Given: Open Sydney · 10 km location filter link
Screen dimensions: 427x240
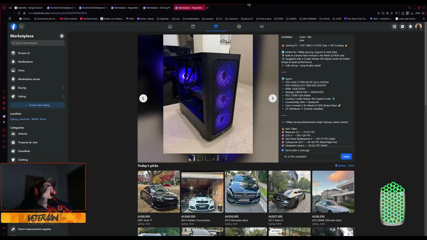Looking at the screenshot, I should pyautogui.click(x=345, y=166).
